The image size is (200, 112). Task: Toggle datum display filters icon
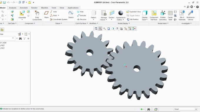(x=126, y=29)
